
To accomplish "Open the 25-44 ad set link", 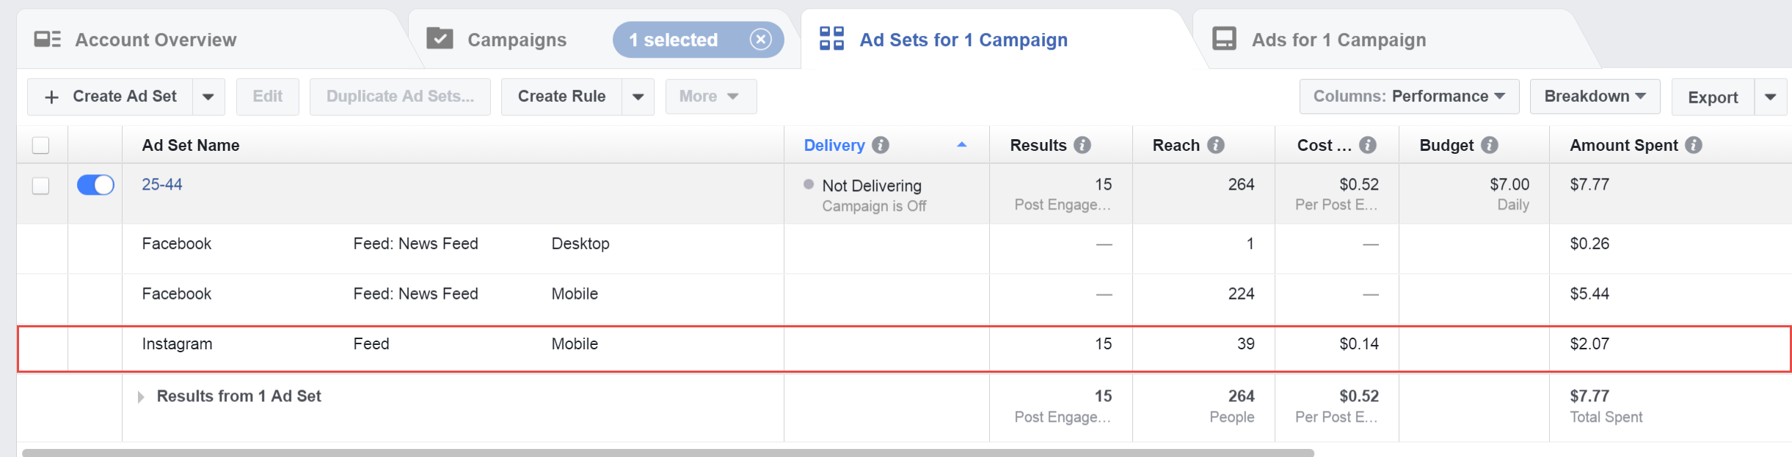I will pos(162,185).
